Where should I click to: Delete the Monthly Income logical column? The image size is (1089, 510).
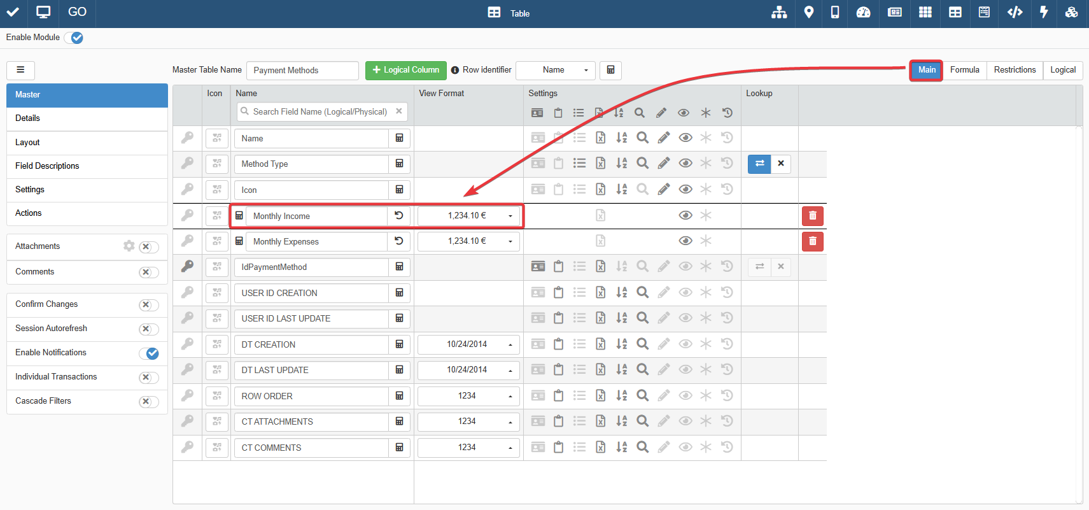(813, 216)
